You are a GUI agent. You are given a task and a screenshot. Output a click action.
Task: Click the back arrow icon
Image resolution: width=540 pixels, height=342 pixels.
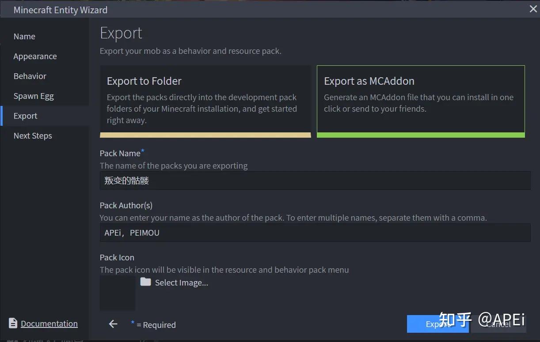(x=113, y=324)
